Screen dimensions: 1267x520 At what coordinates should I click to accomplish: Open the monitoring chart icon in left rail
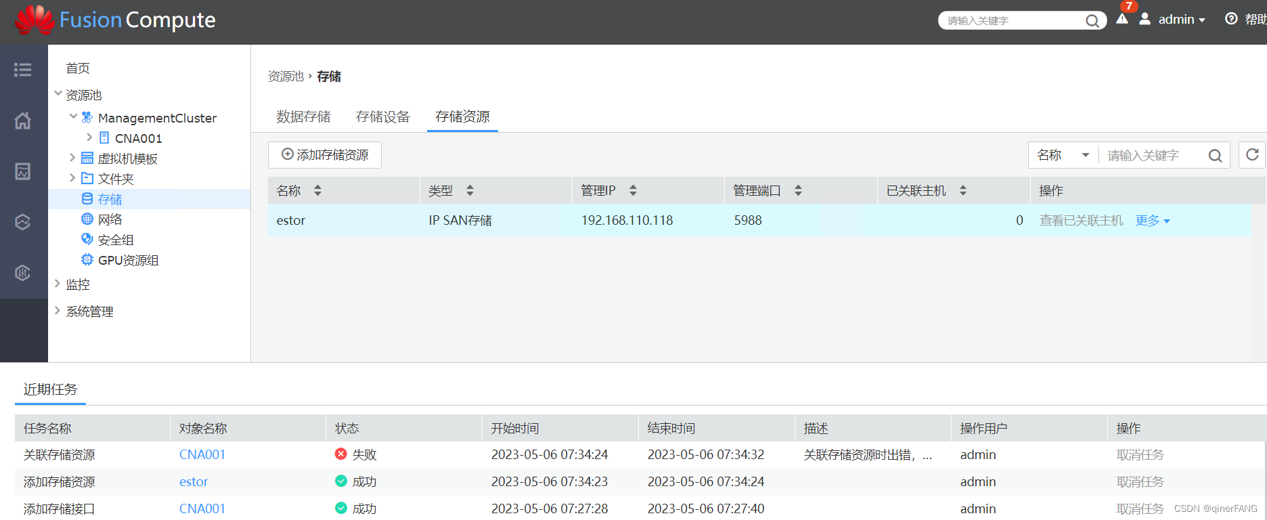click(x=23, y=171)
